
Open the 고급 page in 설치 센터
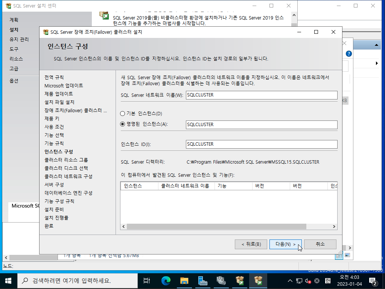[14, 69]
